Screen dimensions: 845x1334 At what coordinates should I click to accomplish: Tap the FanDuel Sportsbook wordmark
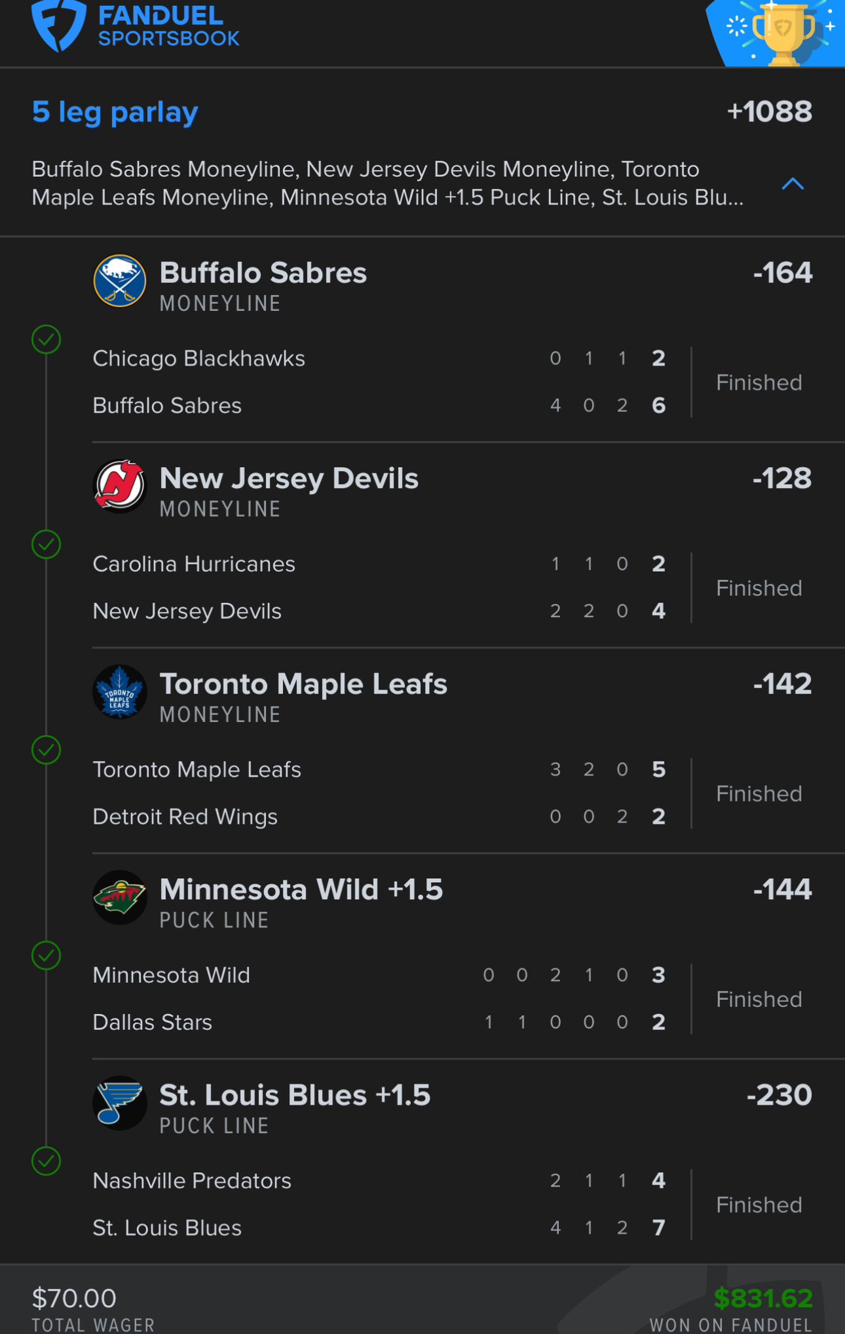(x=169, y=26)
